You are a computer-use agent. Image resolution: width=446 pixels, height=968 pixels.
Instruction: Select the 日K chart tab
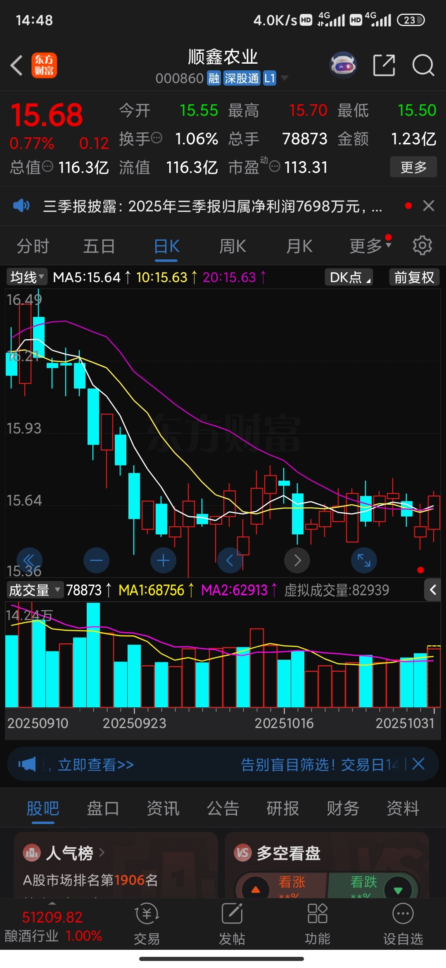point(166,247)
